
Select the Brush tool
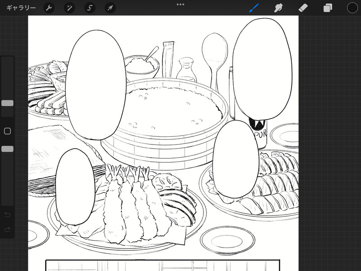point(254,8)
